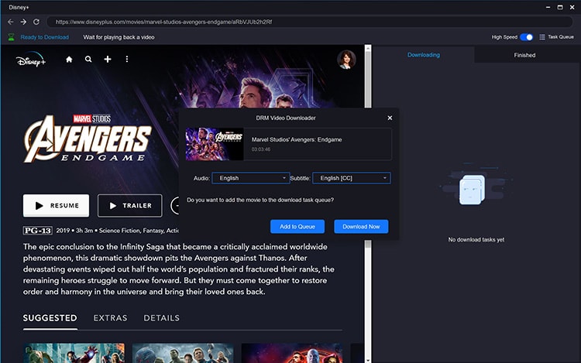Open the three-dot more menu in Disney+ nav

(x=127, y=59)
